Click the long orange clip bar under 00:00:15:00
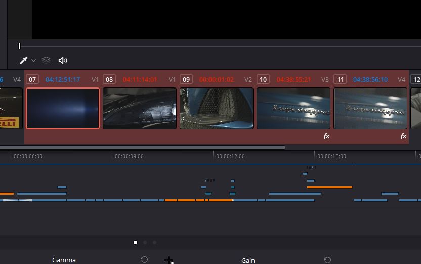Image resolution: width=421 pixels, height=264 pixels. tap(329, 187)
